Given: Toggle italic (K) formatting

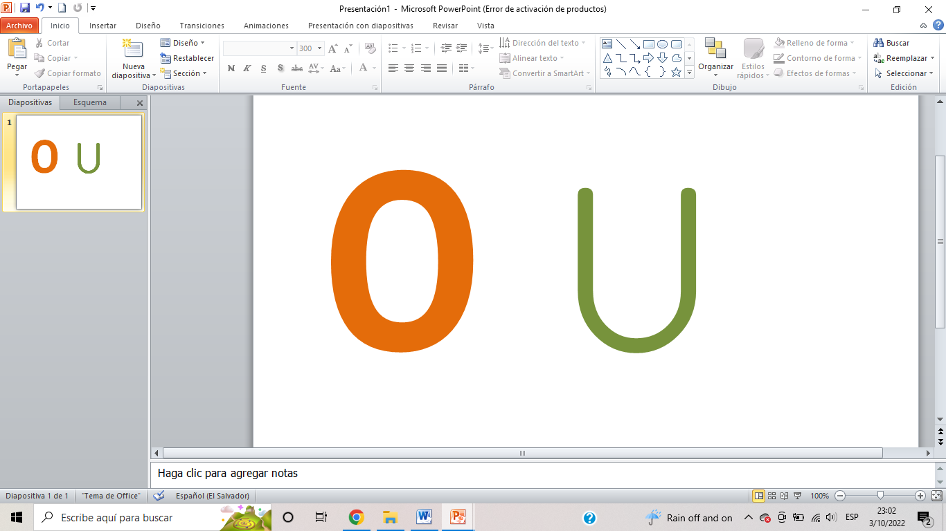Looking at the screenshot, I should (247, 68).
